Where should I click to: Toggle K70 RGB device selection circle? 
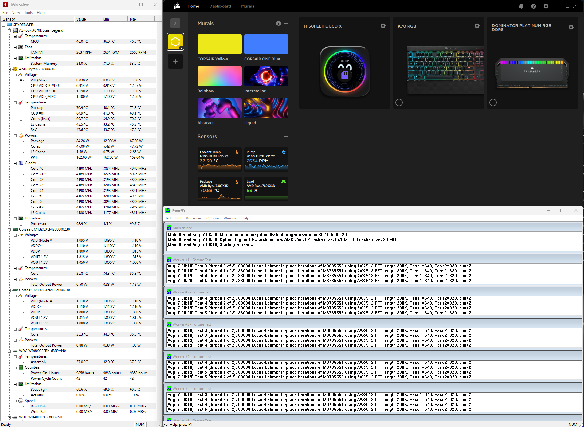pos(399,103)
